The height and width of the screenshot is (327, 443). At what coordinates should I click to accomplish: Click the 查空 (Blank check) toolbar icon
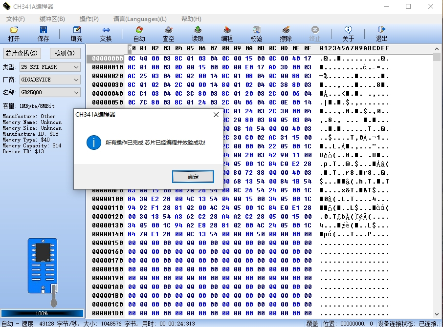click(x=168, y=34)
